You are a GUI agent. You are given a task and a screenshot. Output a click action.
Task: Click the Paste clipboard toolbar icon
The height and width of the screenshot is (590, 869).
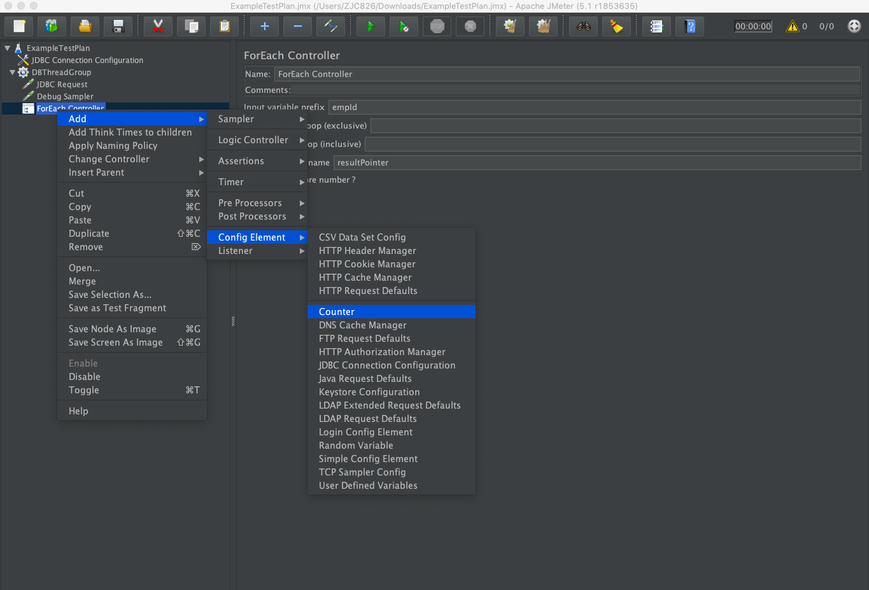click(x=224, y=26)
